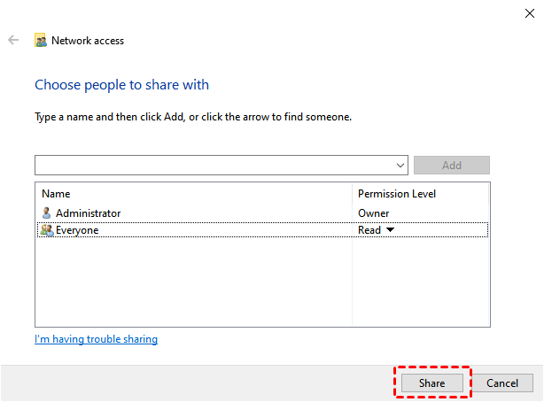Click the empty area of the people list
The image size is (544, 402).
click(193, 283)
